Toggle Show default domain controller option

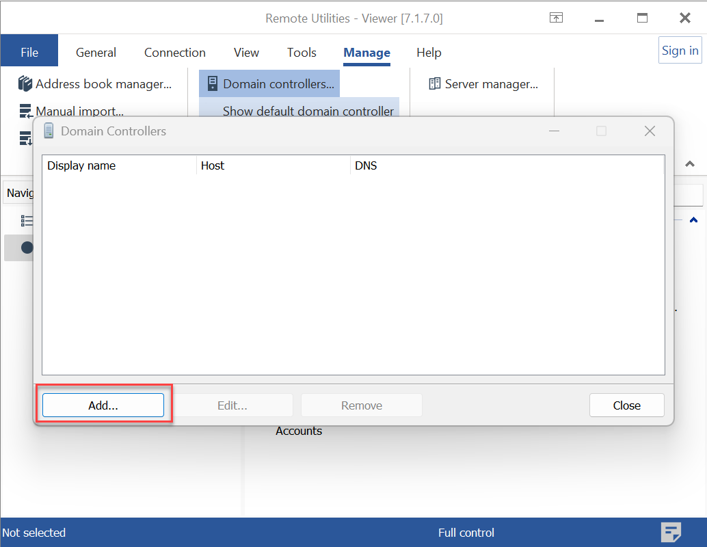pos(308,111)
